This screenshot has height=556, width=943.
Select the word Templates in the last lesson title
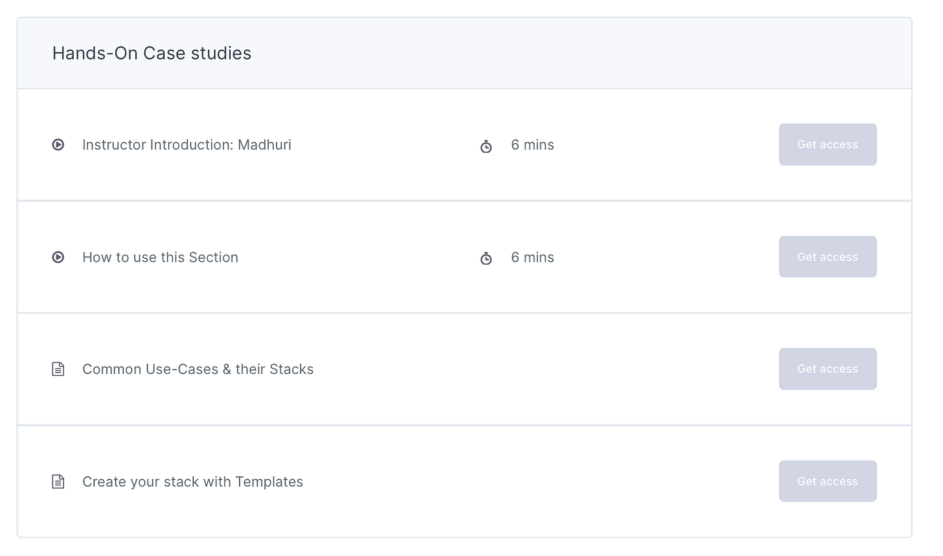click(x=269, y=482)
